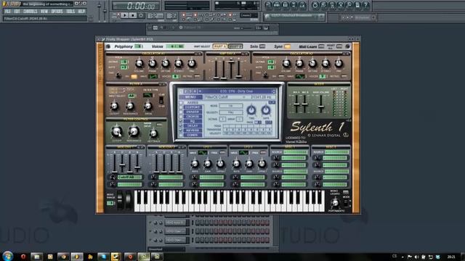Toggle LFO 1 Free switch
Screen dimensions: 465x261
click(x=222, y=153)
